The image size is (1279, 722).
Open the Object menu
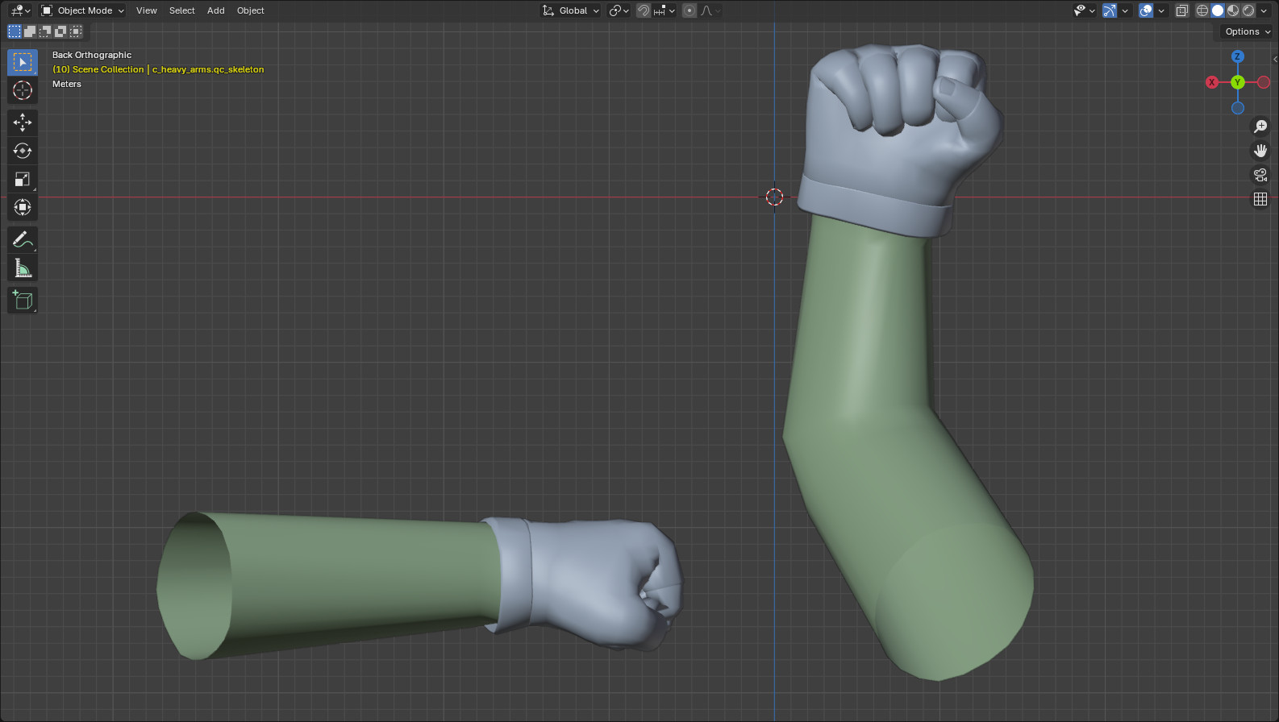point(251,10)
